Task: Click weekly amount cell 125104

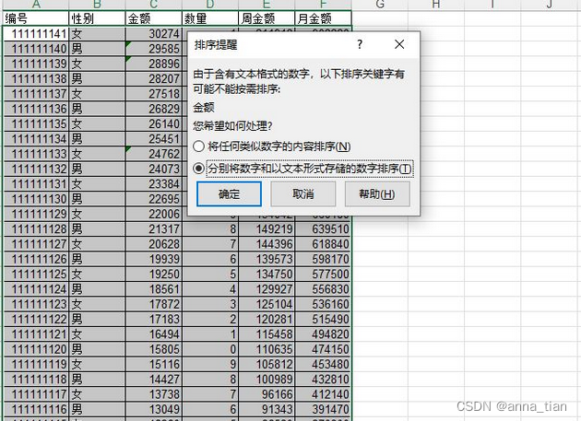Action: (x=267, y=304)
